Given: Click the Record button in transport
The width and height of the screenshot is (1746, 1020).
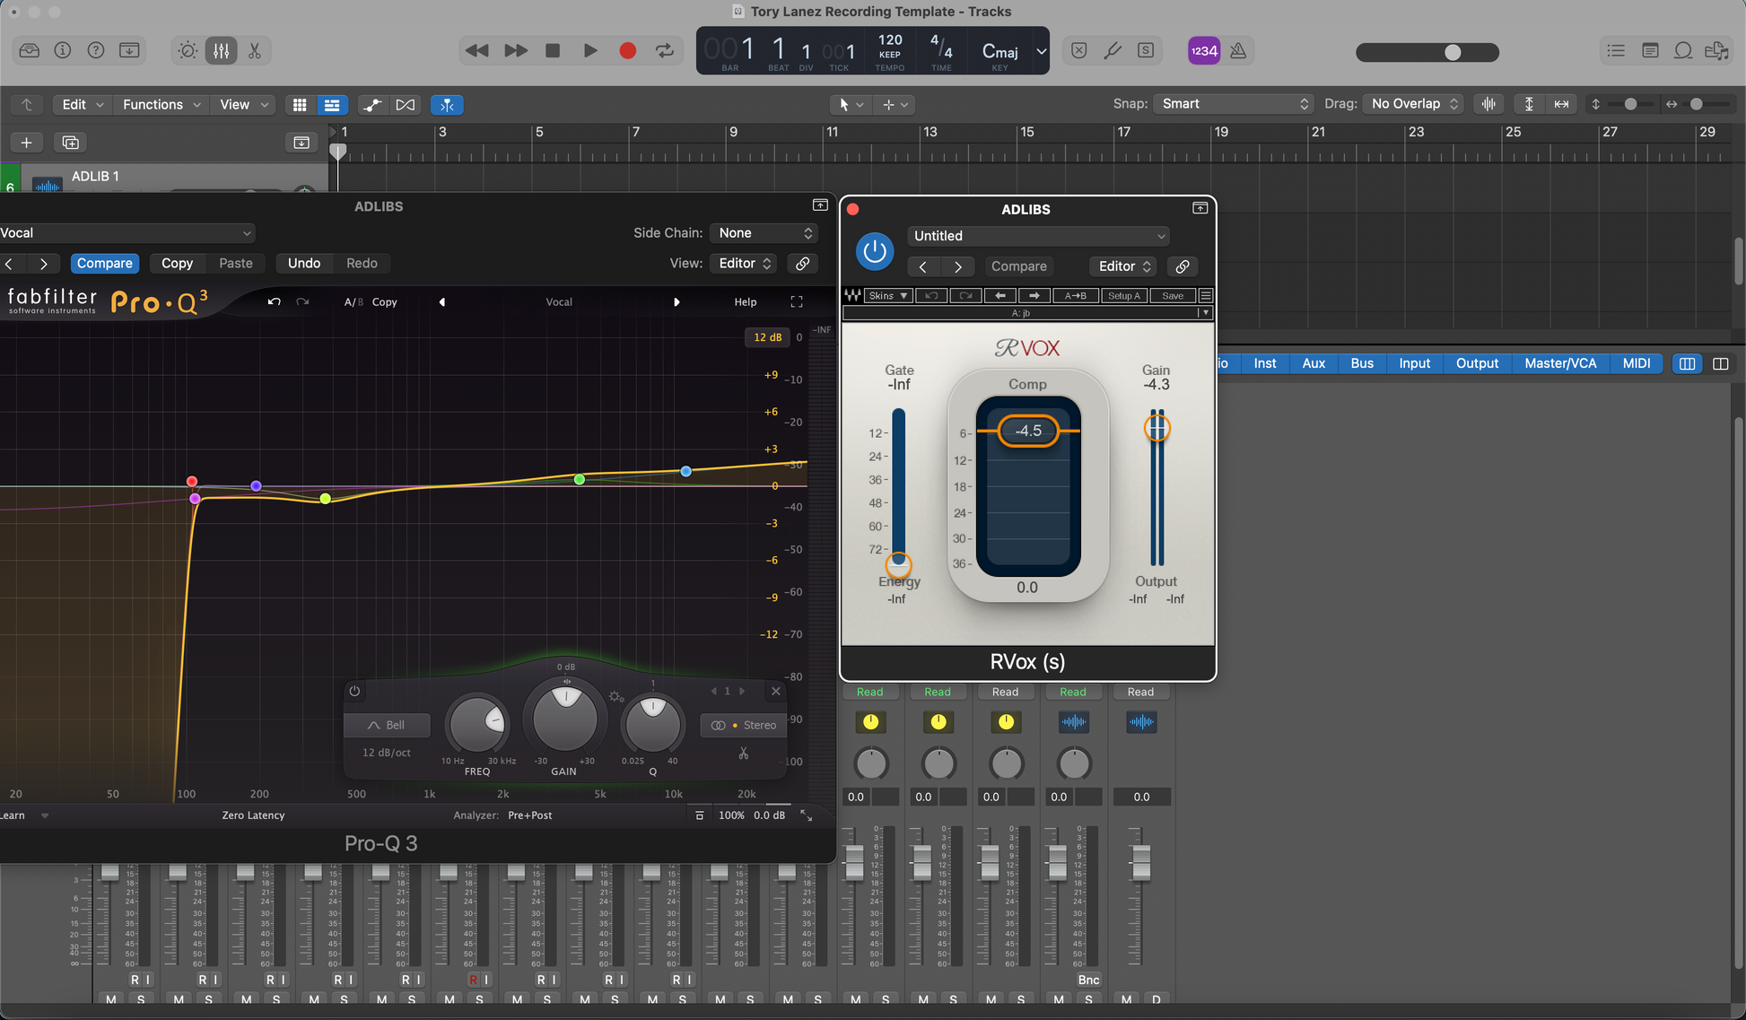Looking at the screenshot, I should click(x=627, y=51).
